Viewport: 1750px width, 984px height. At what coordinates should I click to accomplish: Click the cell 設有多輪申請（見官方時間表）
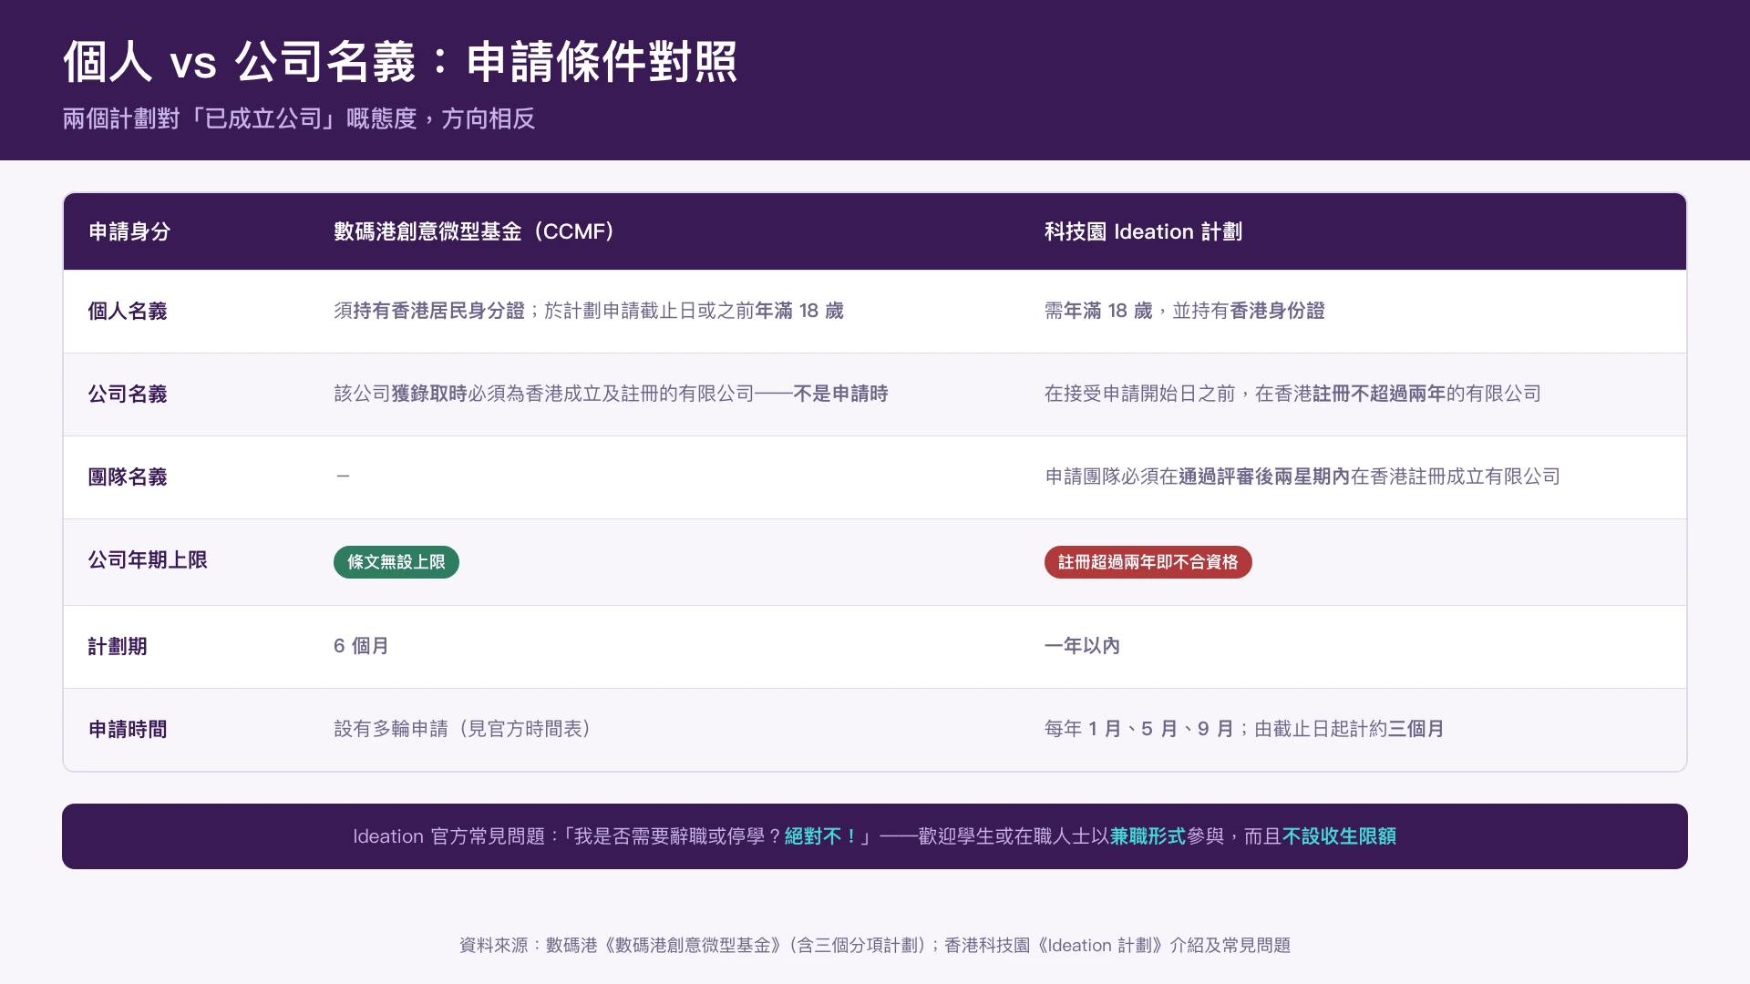[x=462, y=729]
